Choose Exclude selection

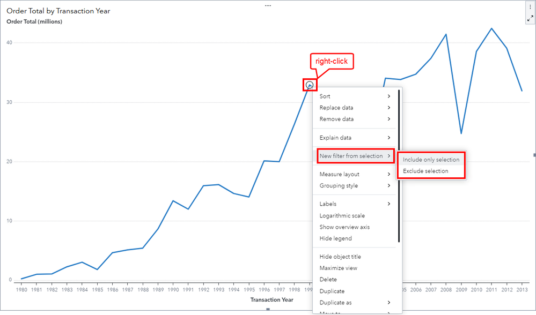pos(425,171)
